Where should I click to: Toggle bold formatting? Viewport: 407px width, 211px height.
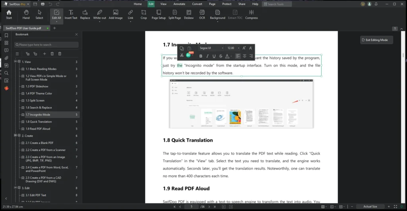coord(201,56)
